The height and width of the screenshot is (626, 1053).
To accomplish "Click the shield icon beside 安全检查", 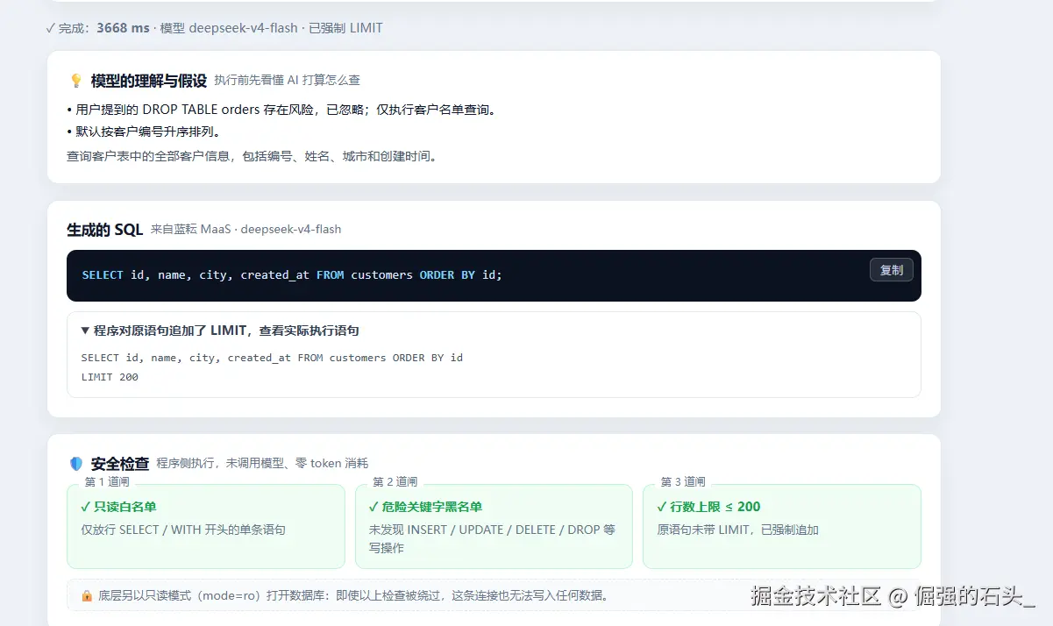I will pos(76,464).
